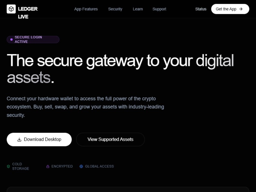Click the purple status dot in the badge
Screen dimensions: 256x192
pyautogui.click(x=12, y=40)
